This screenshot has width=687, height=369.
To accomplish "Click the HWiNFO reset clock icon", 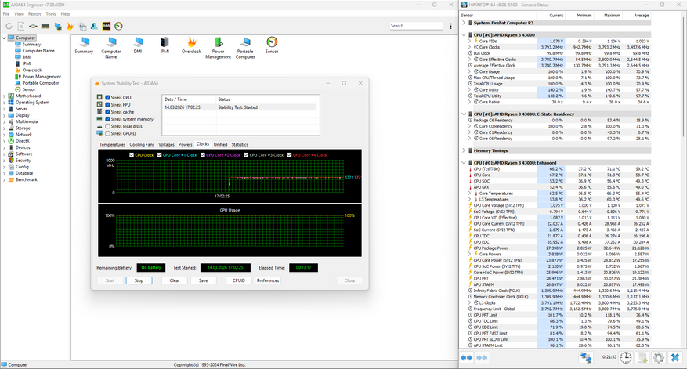I will [626, 357].
